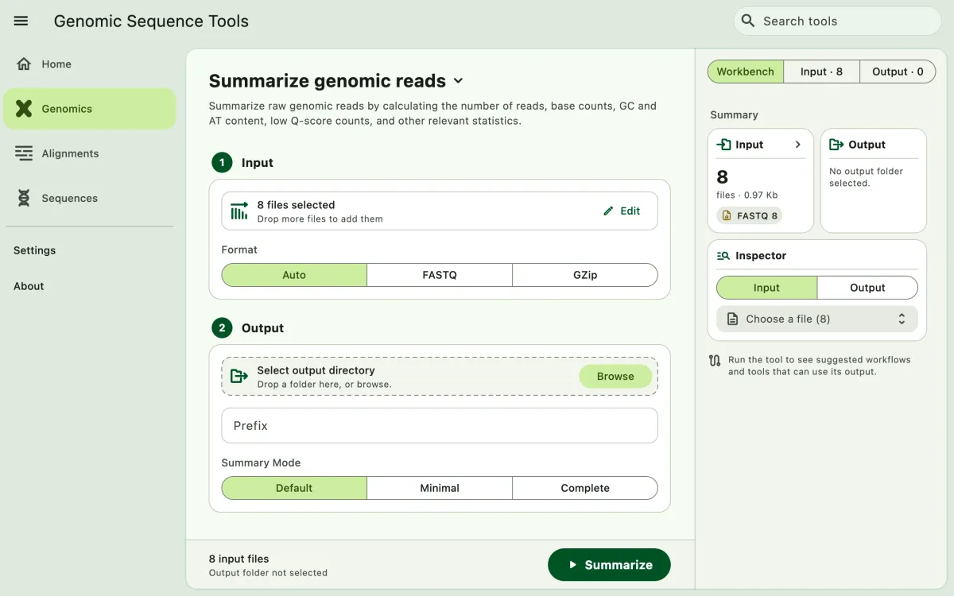This screenshot has width=954, height=596.
Task: Click the Prefix input field
Action: (x=440, y=426)
